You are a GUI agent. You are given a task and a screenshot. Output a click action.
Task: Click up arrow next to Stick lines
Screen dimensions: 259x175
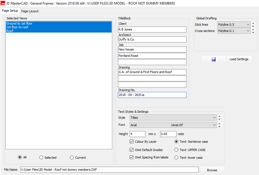click(x=253, y=23)
